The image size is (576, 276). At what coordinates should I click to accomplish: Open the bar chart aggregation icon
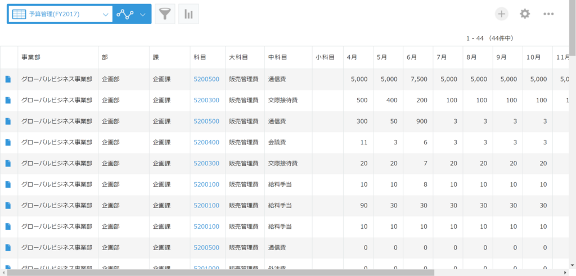tap(188, 14)
